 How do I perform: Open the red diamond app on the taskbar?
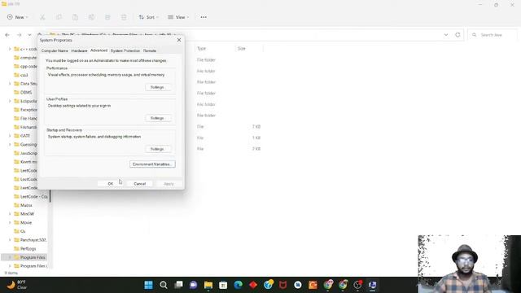253,285
